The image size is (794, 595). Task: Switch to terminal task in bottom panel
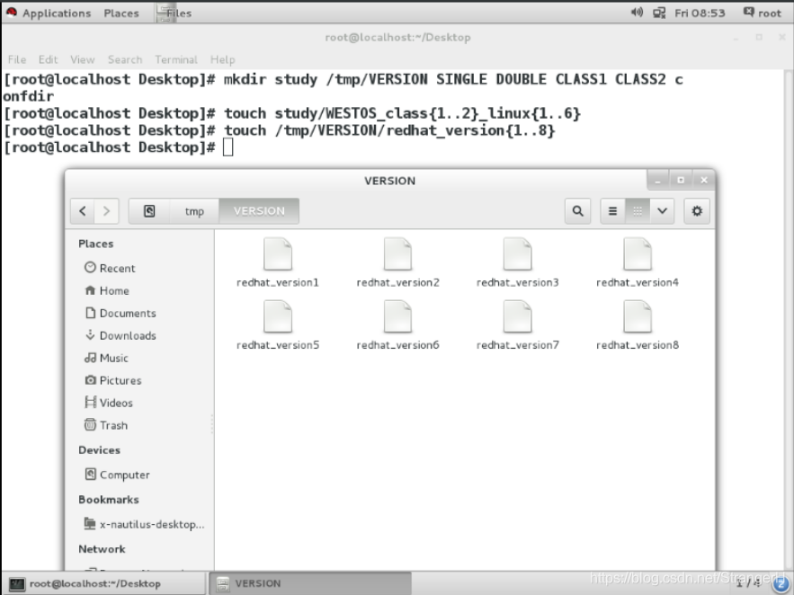tap(104, 583)
